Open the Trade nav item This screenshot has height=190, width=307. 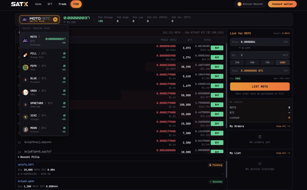click(62, 4)
